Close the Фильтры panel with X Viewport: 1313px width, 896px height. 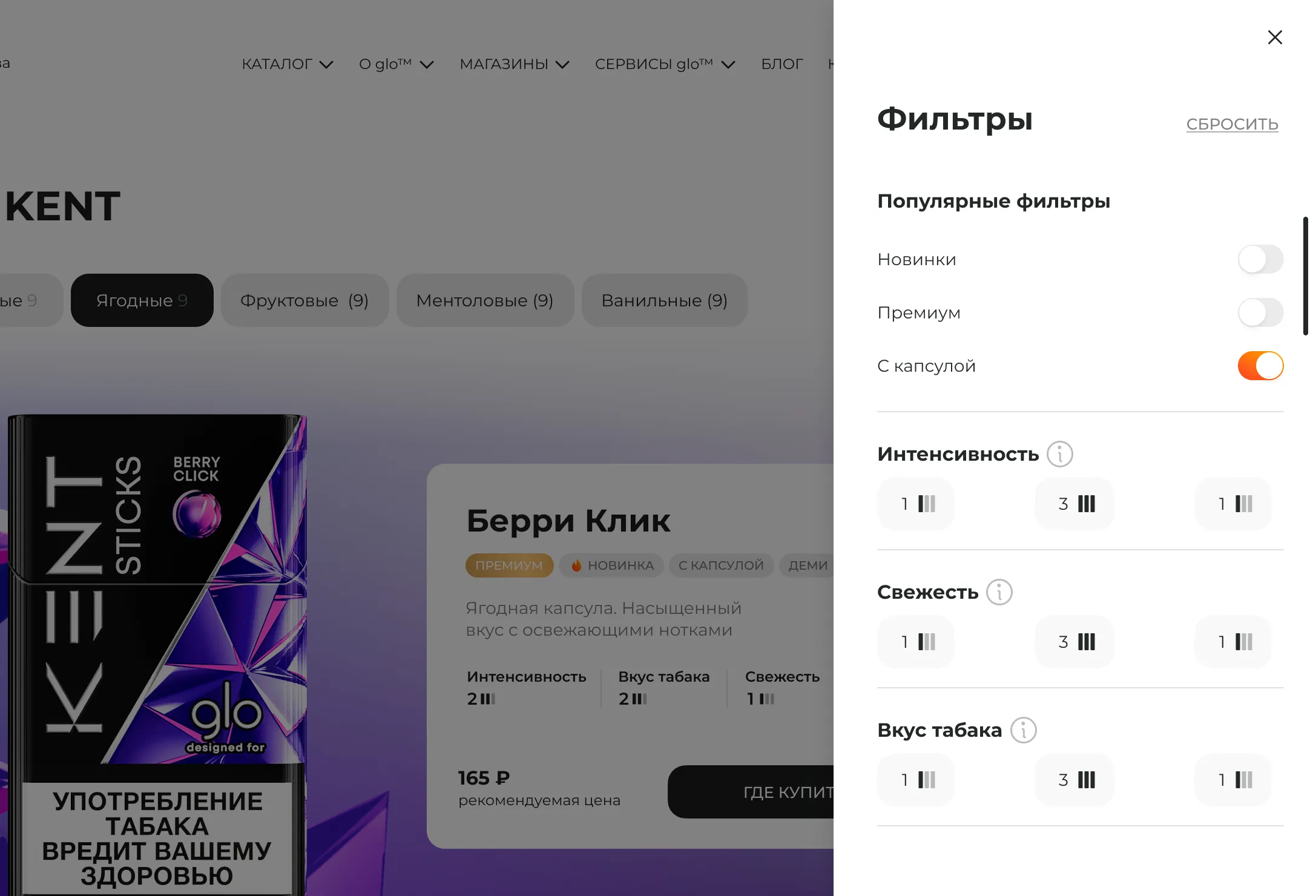tap(1274, 38)
